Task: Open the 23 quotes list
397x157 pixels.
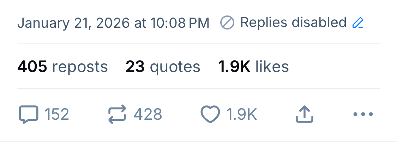Action: tap(163, 67)
